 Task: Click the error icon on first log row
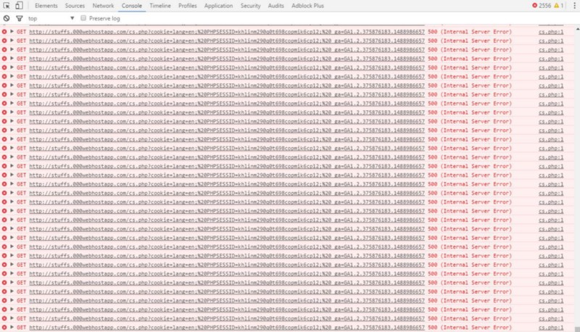point(5,32)
